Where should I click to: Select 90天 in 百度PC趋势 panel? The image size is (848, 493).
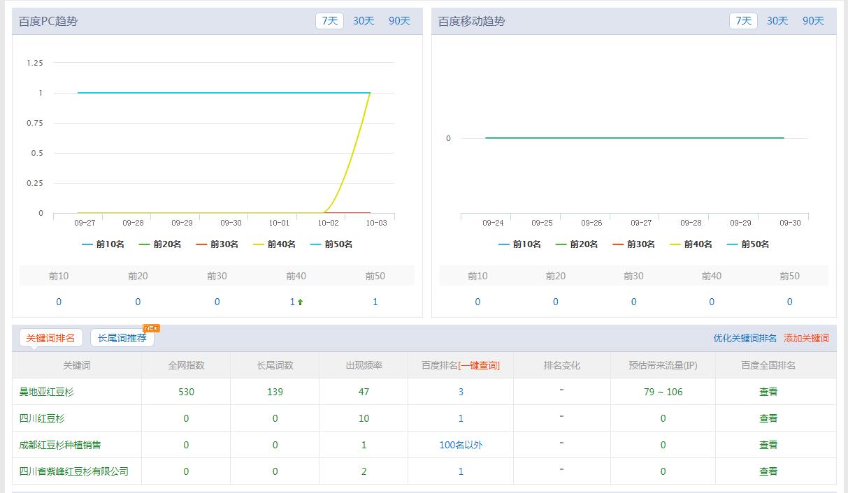click(x=399, y=21)
